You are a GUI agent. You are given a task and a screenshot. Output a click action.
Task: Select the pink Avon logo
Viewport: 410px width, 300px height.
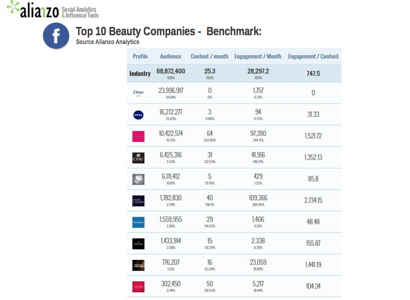click(x=138, y=136)
